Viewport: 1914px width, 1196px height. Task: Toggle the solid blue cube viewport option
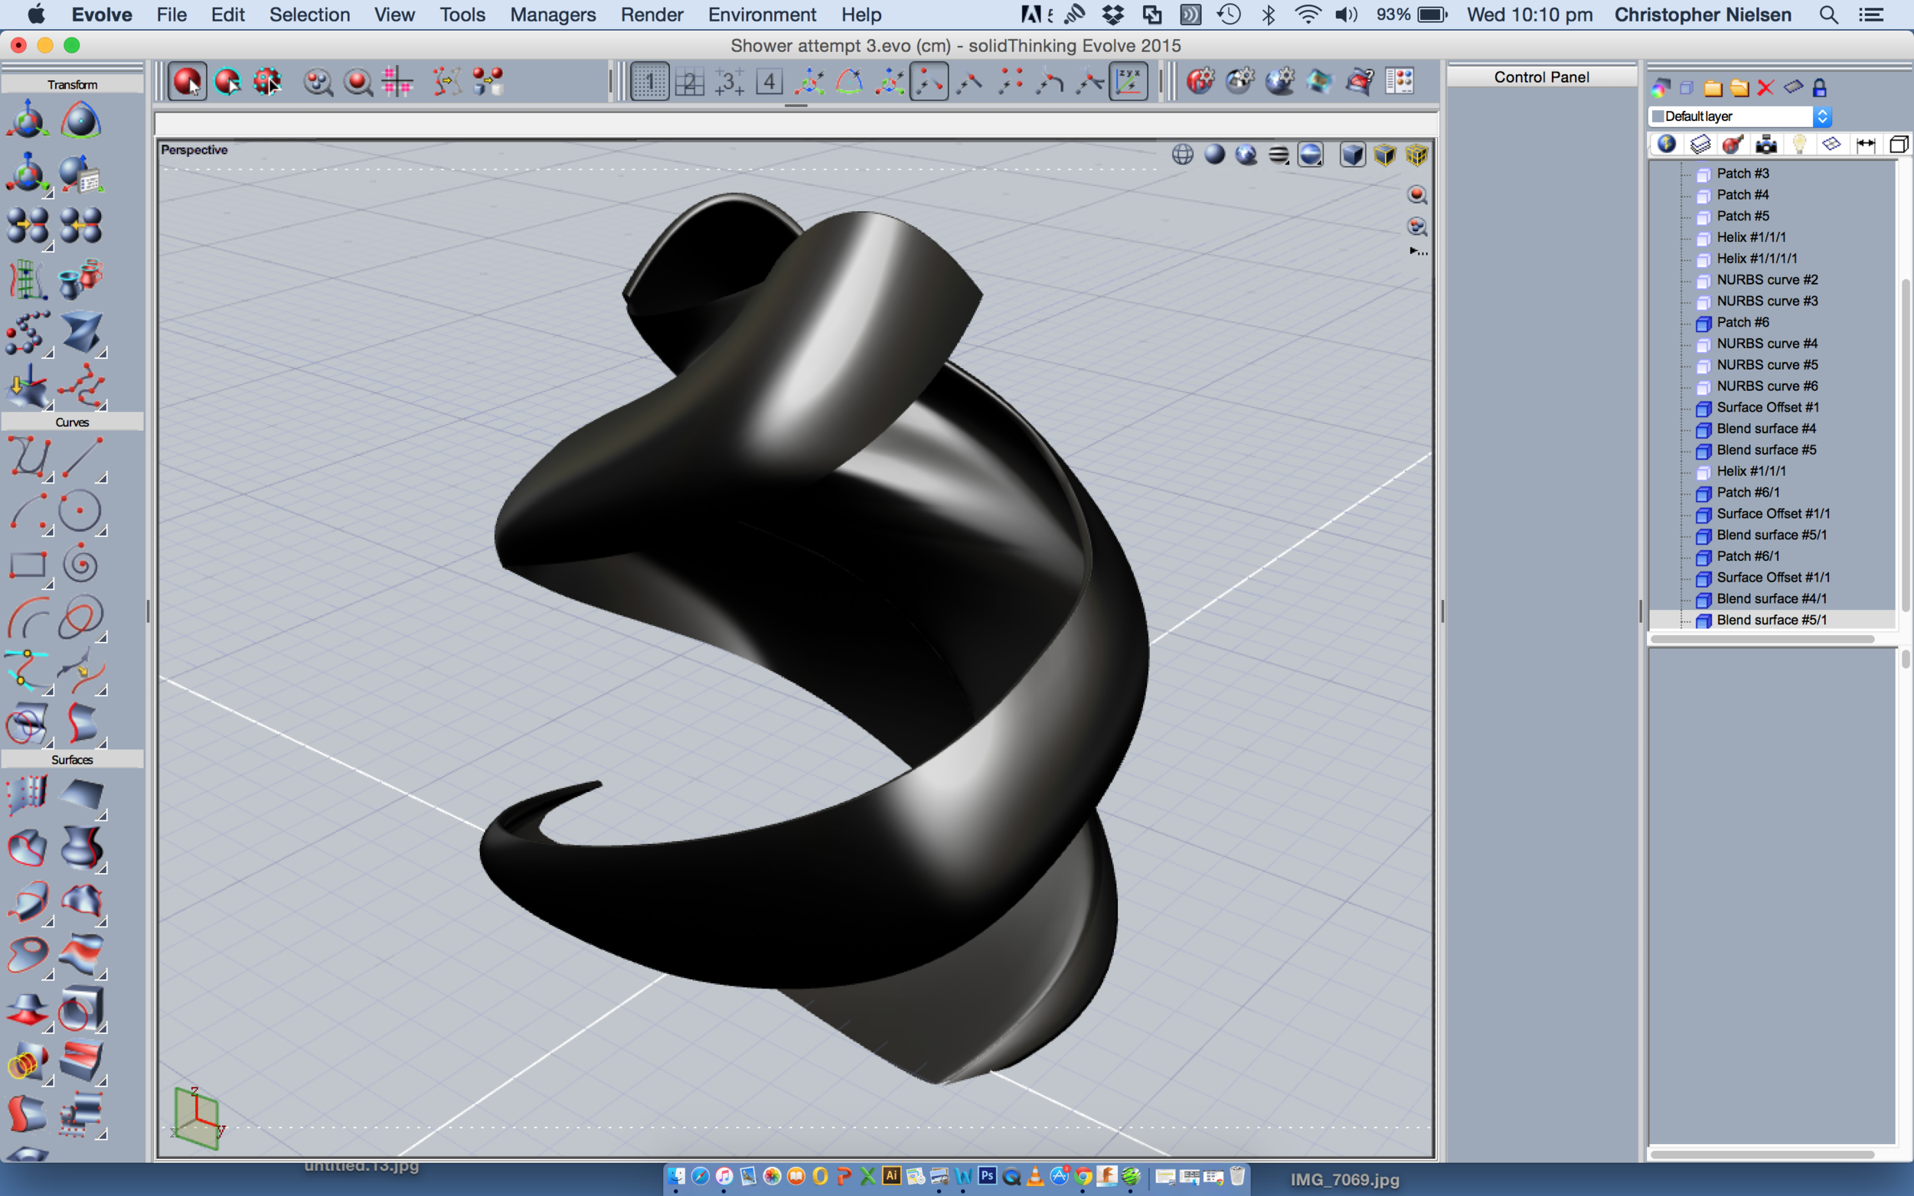pyautogui.click(x=1352, y=155)
